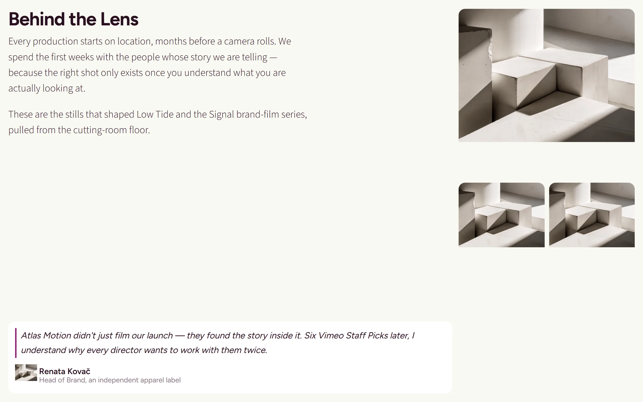Screen dimensions: 643x402
Task: Select the name "Renata Kovač"
Action: pos(65,371)
